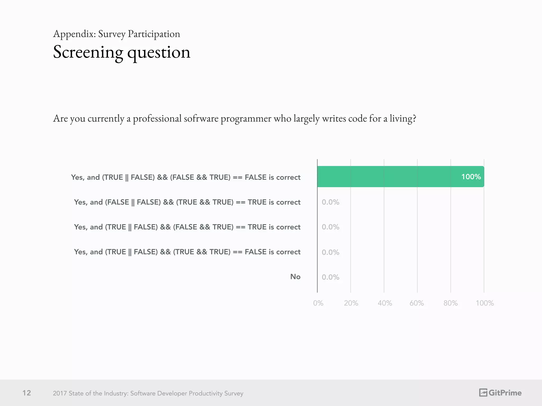
Task: Select the '(TRUE || FALSE) && (FALSE && TRUE) == TRUE' label
Action: click(x=187, y=227)
